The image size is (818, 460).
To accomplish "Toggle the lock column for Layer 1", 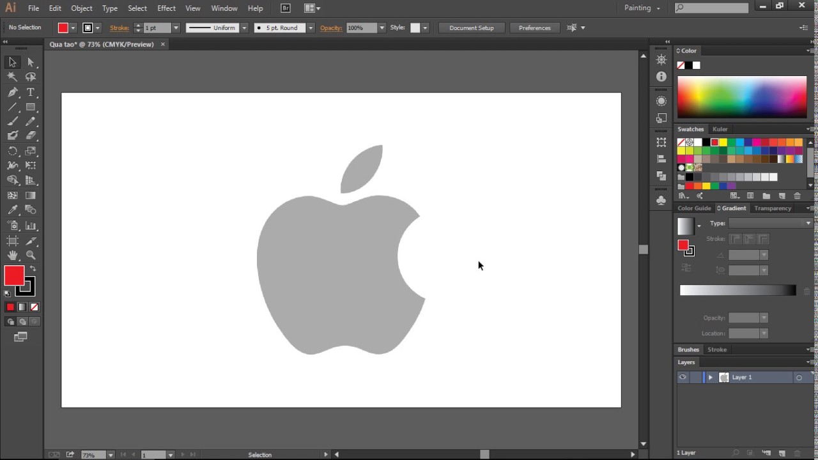I will tap(695, 378).
